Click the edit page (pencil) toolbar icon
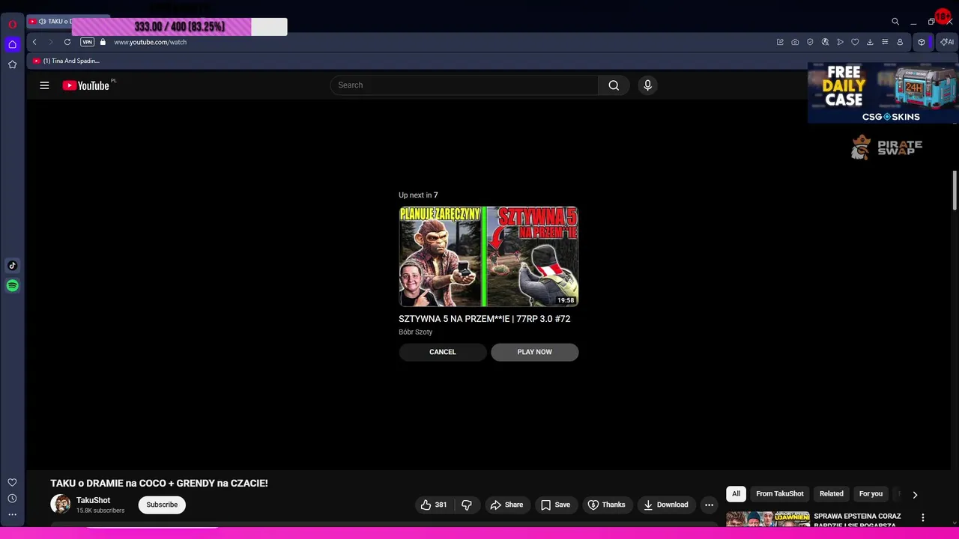The width and height of the screenshot is (959, 539). [780, 42]
